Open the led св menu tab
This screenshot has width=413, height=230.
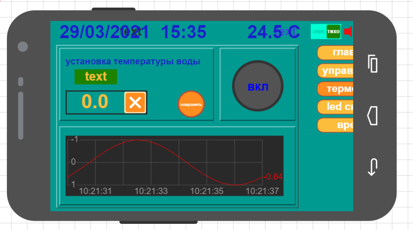click(335, 107)
